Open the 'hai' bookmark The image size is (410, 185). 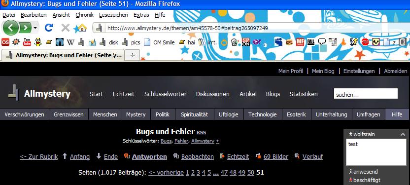click(187, 42)
